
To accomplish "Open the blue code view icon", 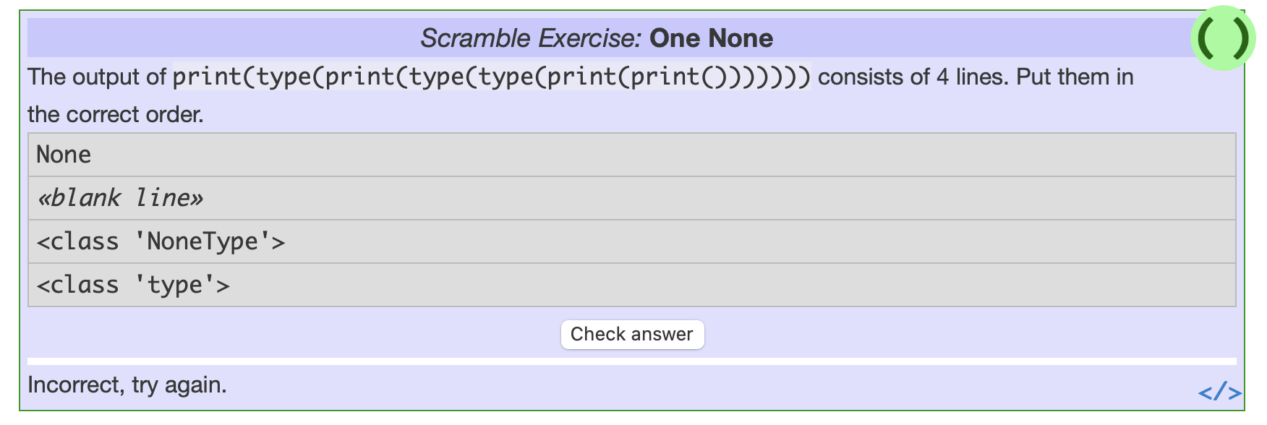I will [1220, 392].
